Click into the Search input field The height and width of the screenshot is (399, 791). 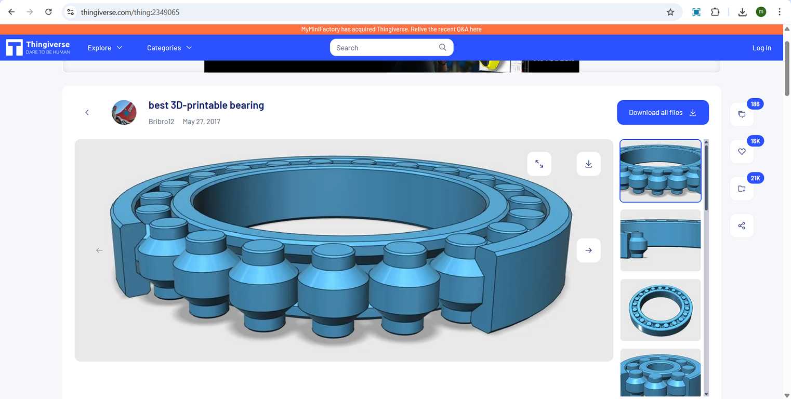(x=384, y=48)
